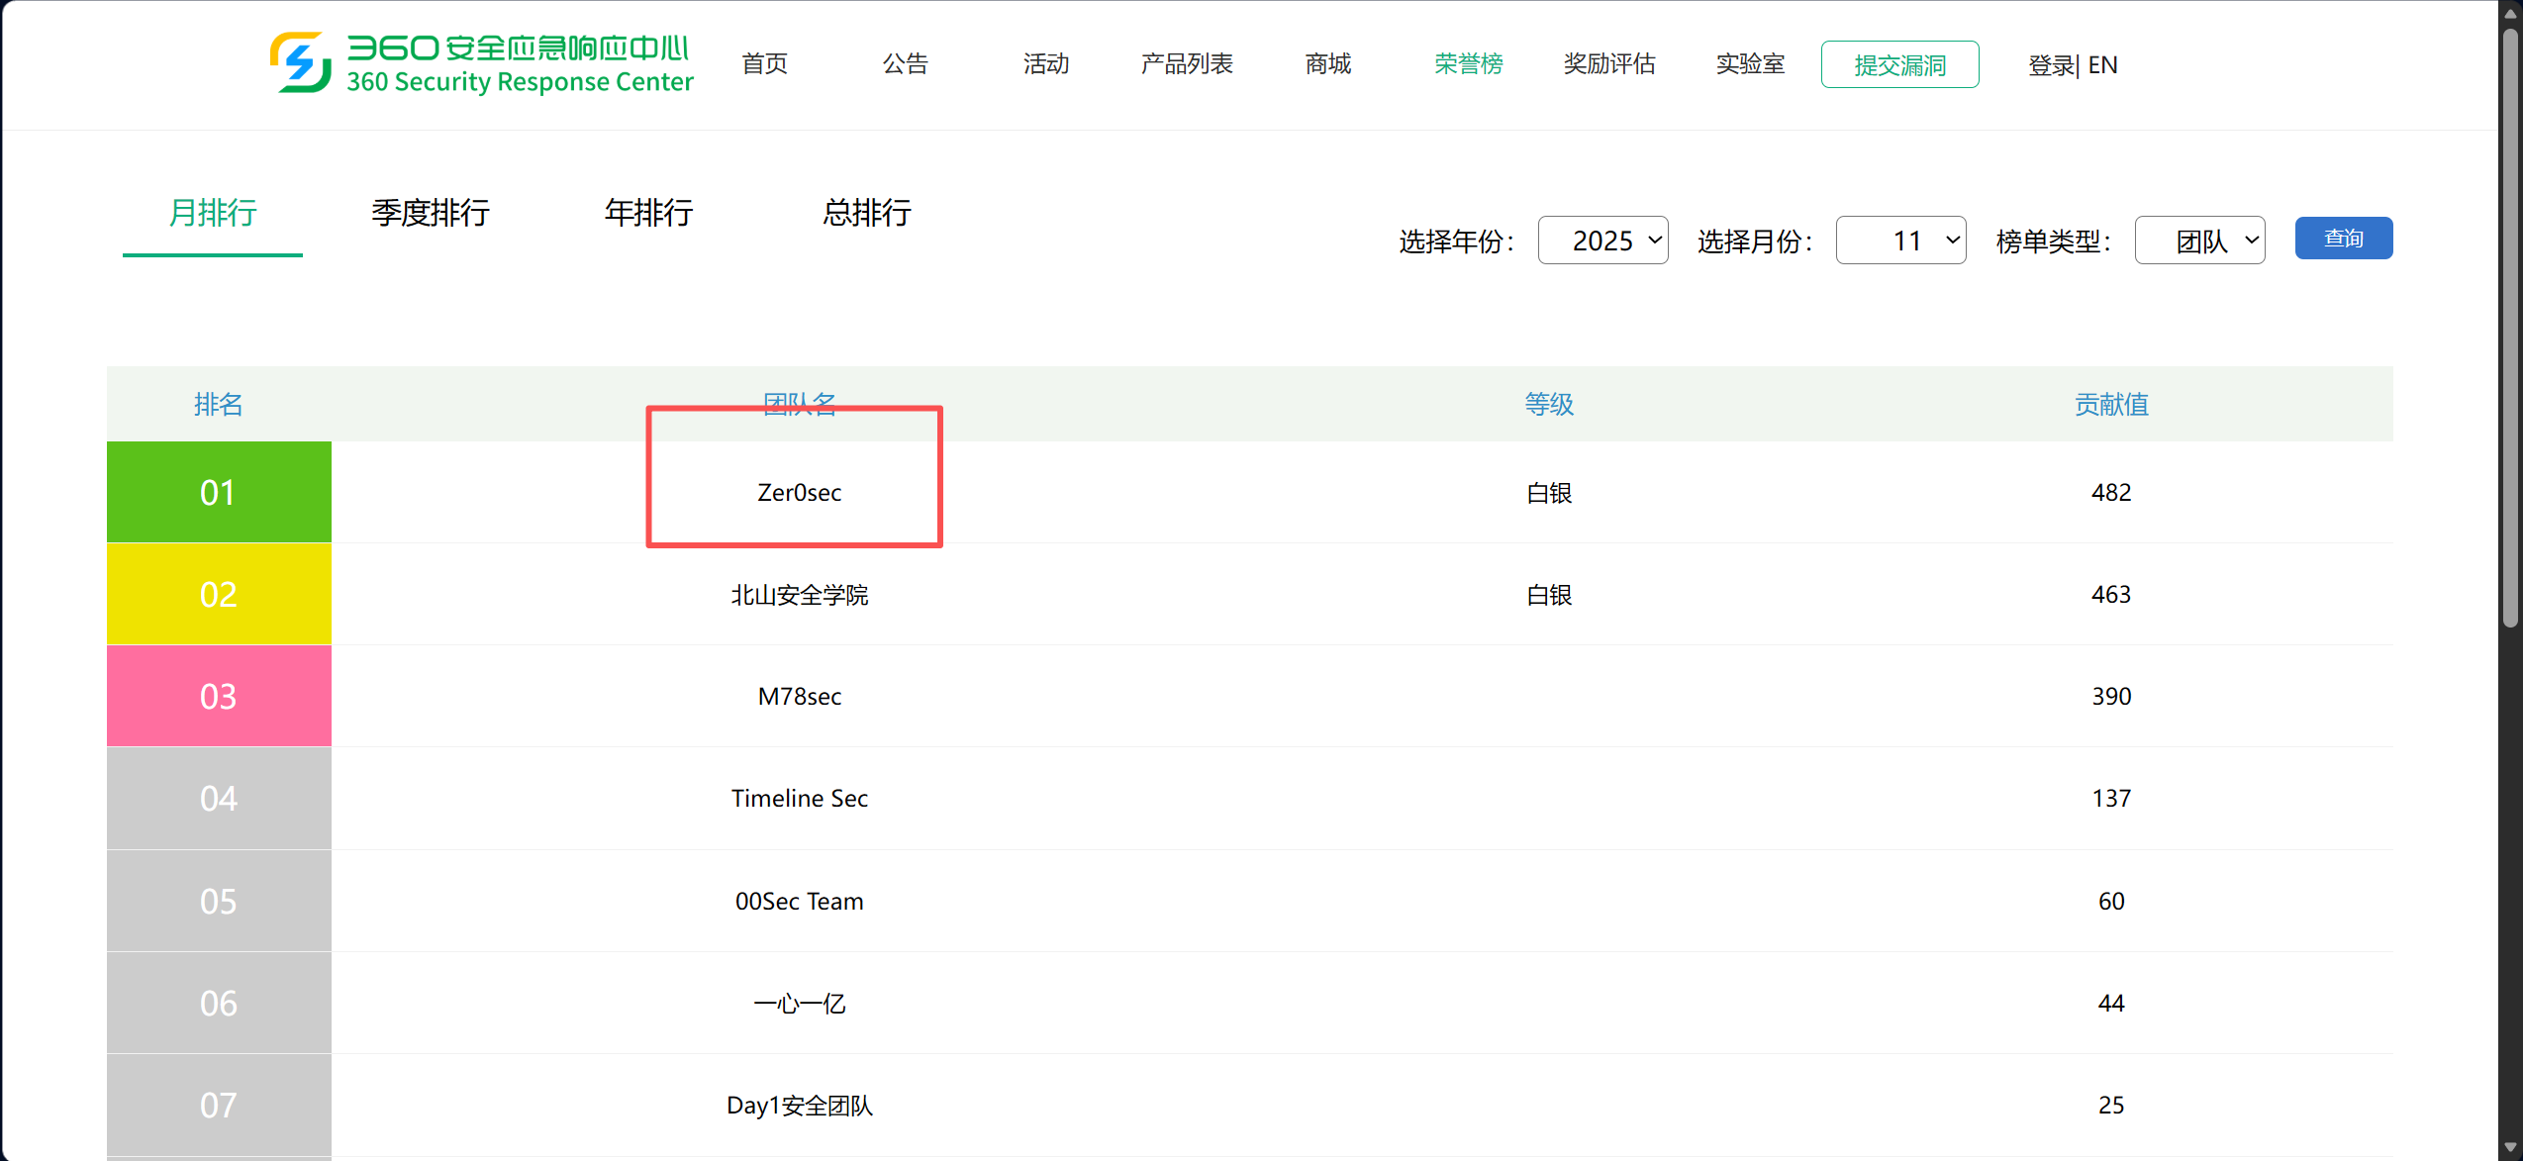
Task: Click the 排名 column header
Action: coord(219,404)
